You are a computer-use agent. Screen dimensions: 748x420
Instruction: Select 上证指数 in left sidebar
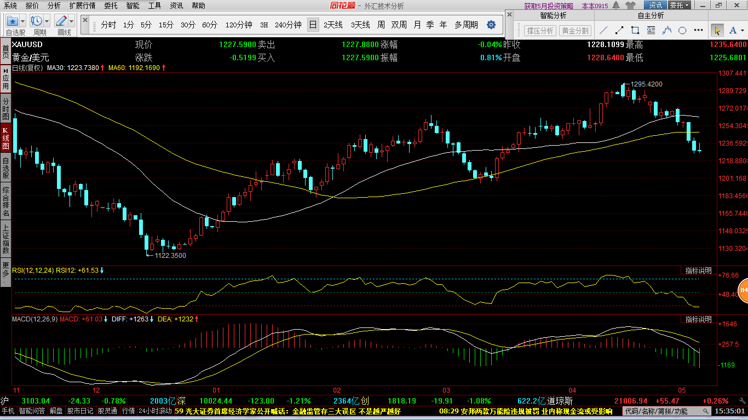5,239
